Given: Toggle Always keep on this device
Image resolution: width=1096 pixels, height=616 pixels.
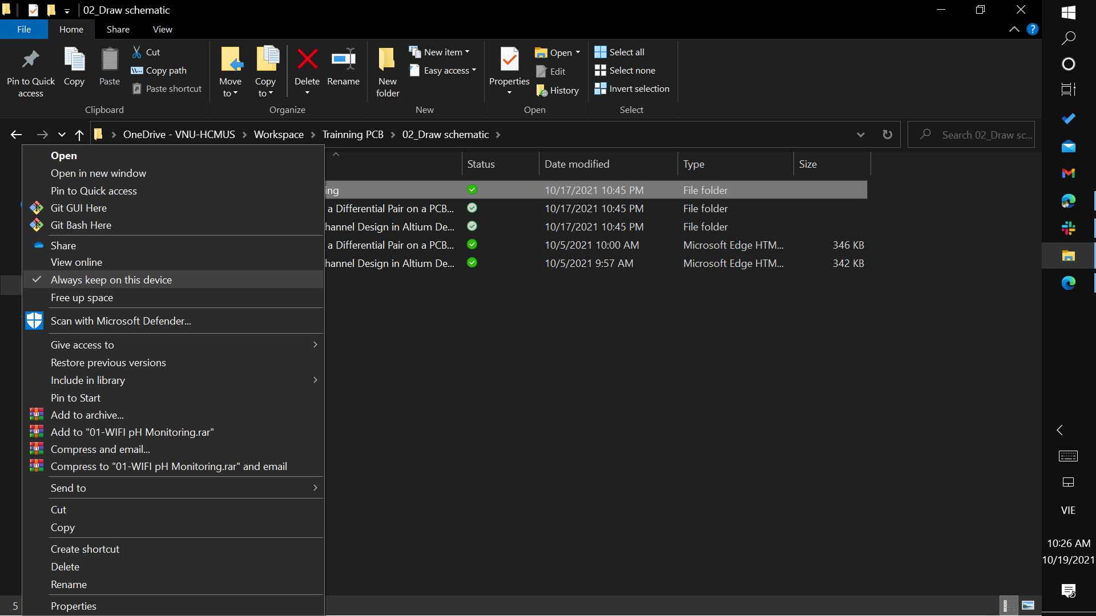Looking at the screenshot, I should (111, 279).
